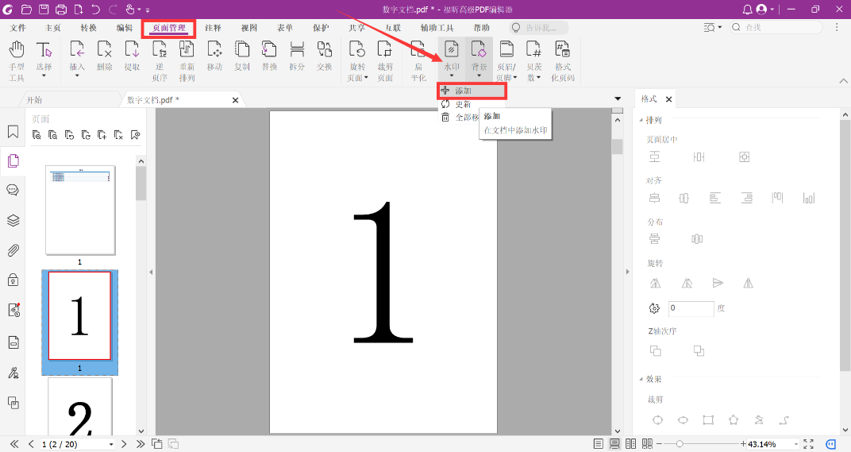Open the Security lock panel in sidebar

(13, 280)
